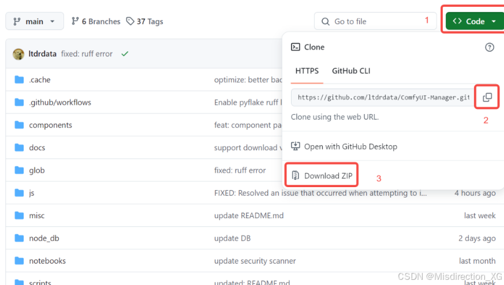This screenshot has height=285, width=504.
Task: Click the folder icon for docs
Action: (19, 147)
